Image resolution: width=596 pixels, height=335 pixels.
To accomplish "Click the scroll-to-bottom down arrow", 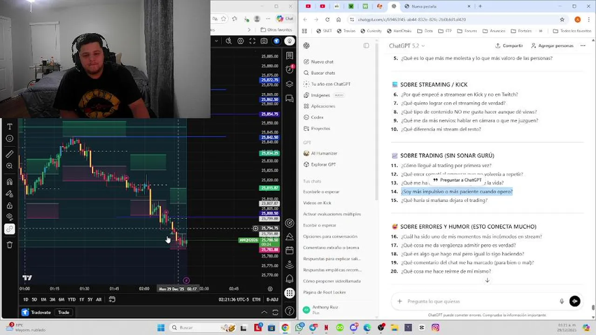I will [x=487, y=280].
